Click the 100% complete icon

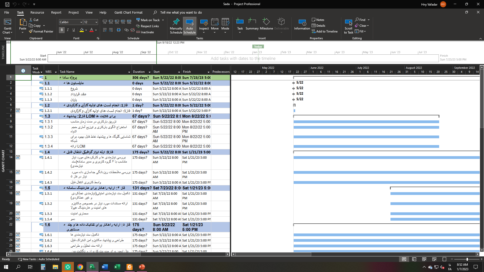pos(129,22)
